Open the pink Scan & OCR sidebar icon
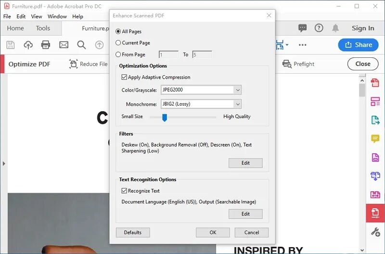 coord(375,195)
